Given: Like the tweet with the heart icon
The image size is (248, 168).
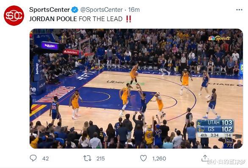Looking at the screenshot, I should coord(143,158).
